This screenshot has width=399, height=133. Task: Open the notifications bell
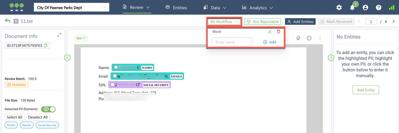click(352, 8)
